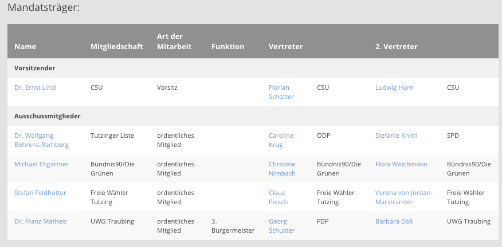Open Barbara Doll's member page

click(x=394, y=221)
